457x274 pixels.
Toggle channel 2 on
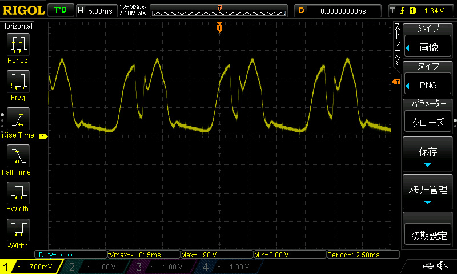[94, 267]
